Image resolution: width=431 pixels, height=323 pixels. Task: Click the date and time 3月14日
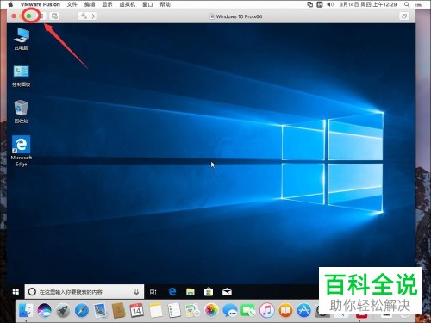pos(368,4)
